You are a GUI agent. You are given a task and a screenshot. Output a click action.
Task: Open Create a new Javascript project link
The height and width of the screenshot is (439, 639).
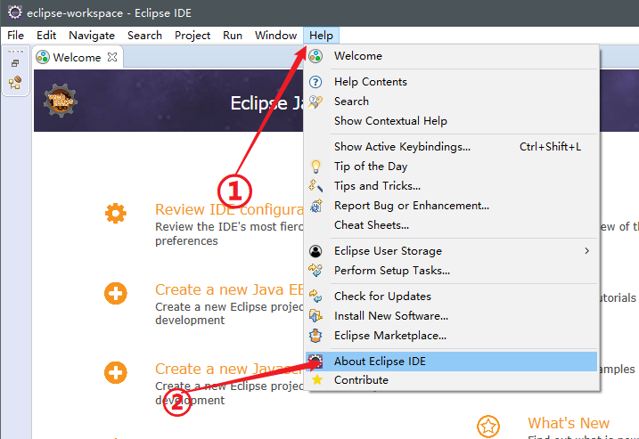click(x=229, y=369)
